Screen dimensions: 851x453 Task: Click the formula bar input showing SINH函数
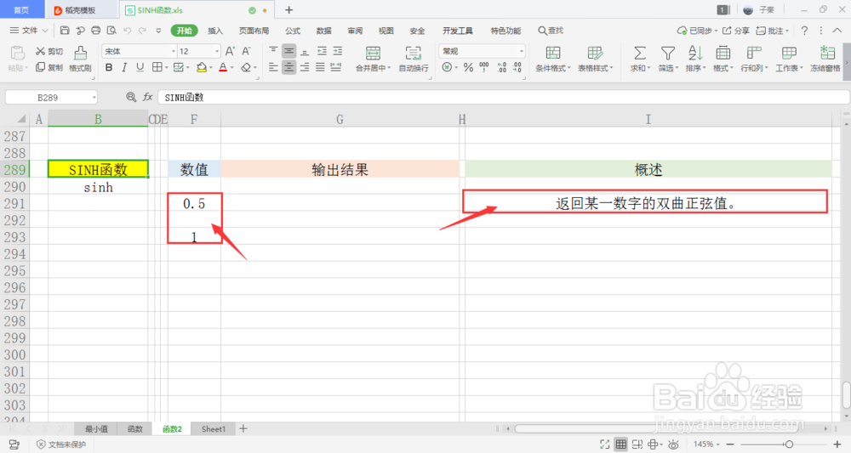tap(503, 98)
